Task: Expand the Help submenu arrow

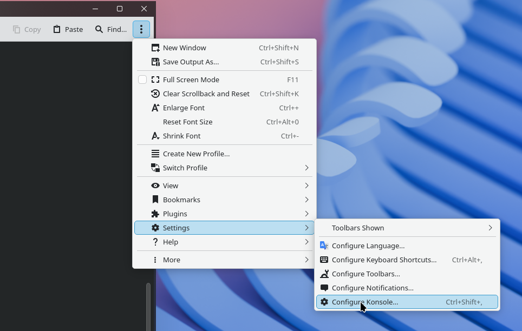Action: tap(306, 242)
